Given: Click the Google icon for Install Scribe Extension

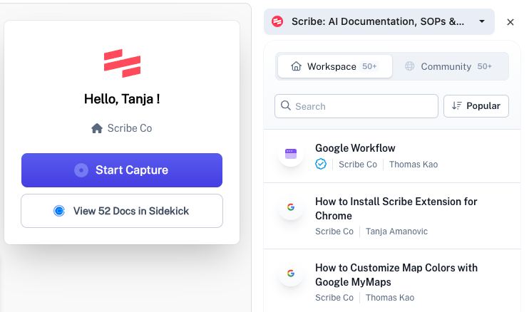Looking at the screenshot, I should click(x=291, y=207).
